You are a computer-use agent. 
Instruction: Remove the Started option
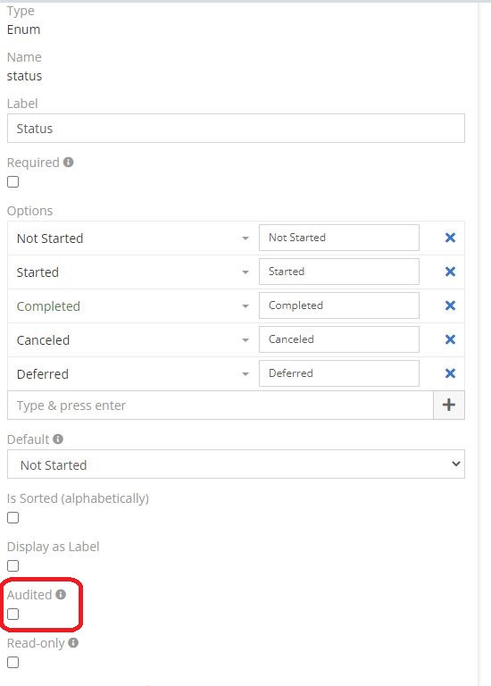point(450,272)
